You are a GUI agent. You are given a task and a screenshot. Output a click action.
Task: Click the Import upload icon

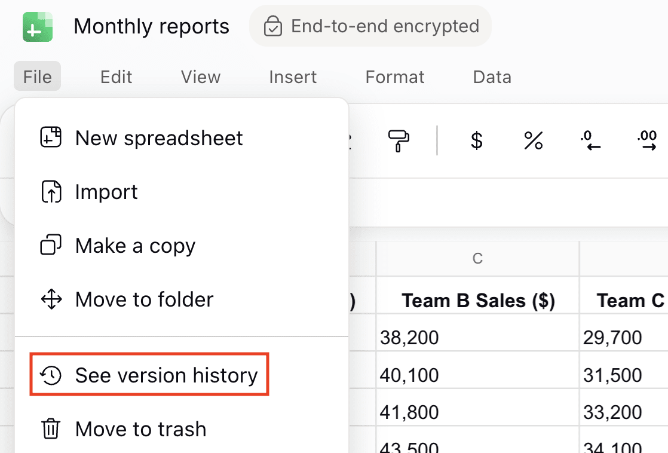point(51,191)
